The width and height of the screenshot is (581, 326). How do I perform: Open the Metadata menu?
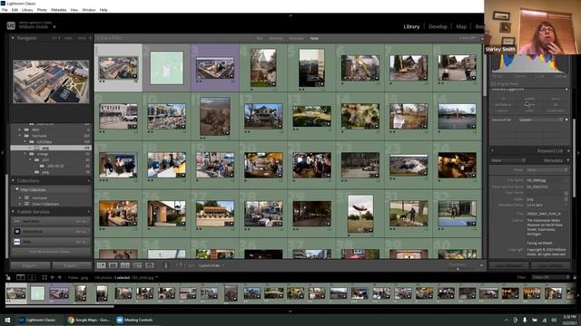tap(58, 10)
